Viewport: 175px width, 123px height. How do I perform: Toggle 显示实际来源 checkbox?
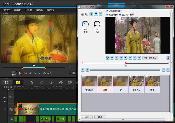coord(121,14)
